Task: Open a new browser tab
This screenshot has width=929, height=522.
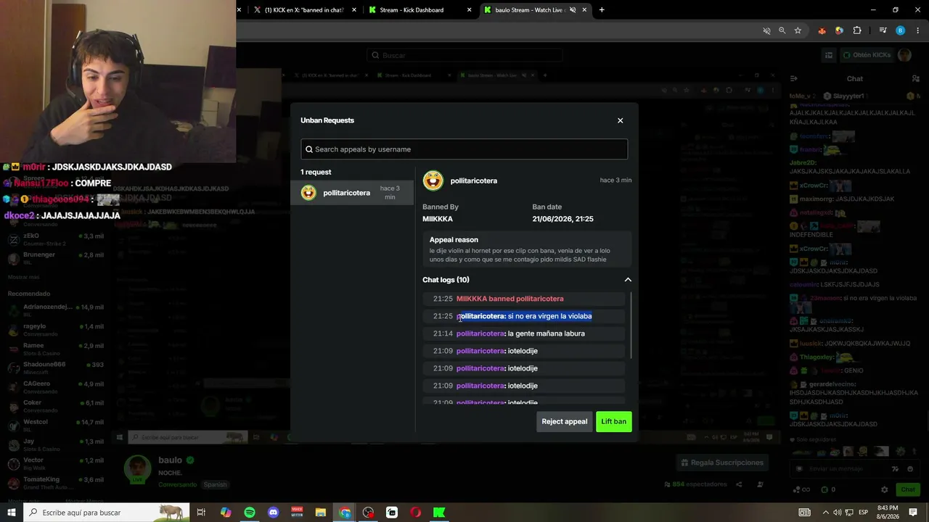Action: click(x=602, y=10)
